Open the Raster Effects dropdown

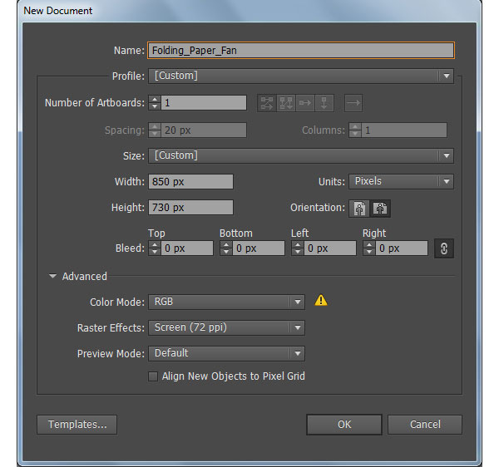click(x=226, y=327)
